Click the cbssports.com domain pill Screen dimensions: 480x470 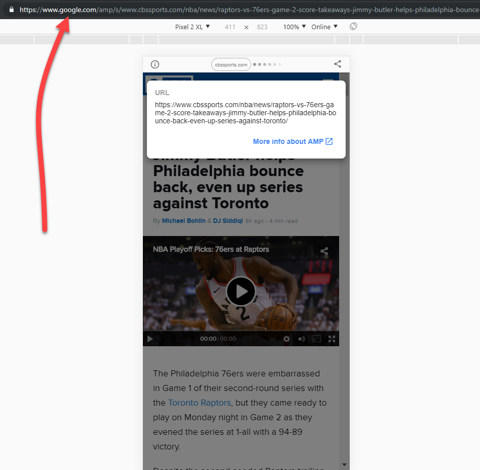tap(231, 64)
